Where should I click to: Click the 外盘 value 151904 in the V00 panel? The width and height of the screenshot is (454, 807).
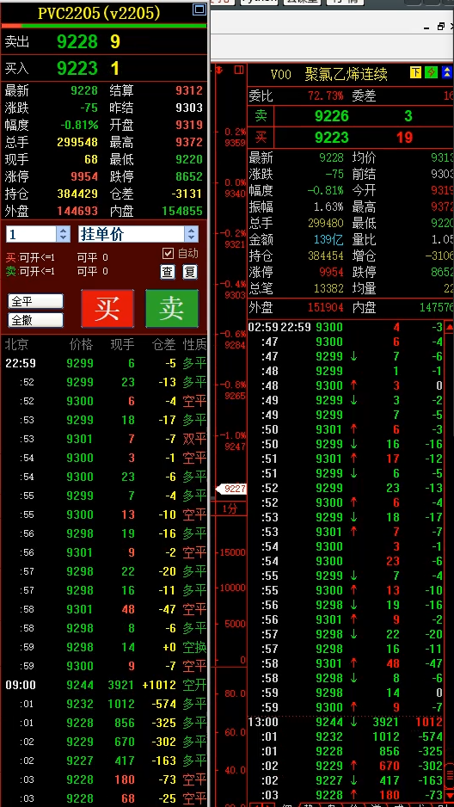tap(326, 308)
